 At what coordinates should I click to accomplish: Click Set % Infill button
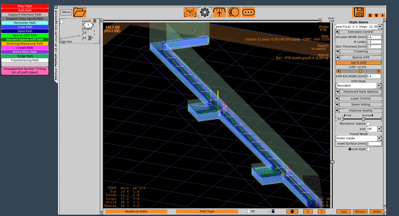point(358,63)
